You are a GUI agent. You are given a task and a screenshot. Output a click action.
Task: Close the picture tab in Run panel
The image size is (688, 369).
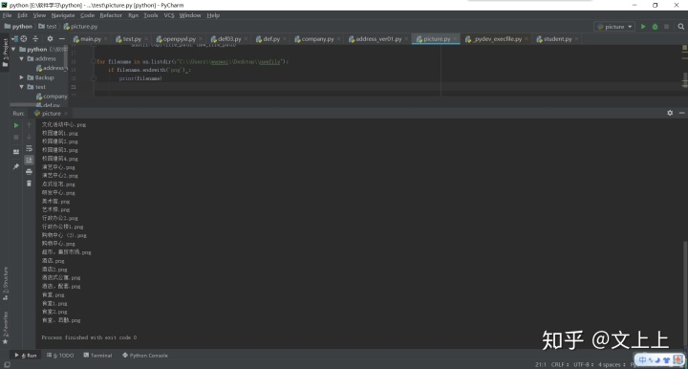(x=66, y=114)
